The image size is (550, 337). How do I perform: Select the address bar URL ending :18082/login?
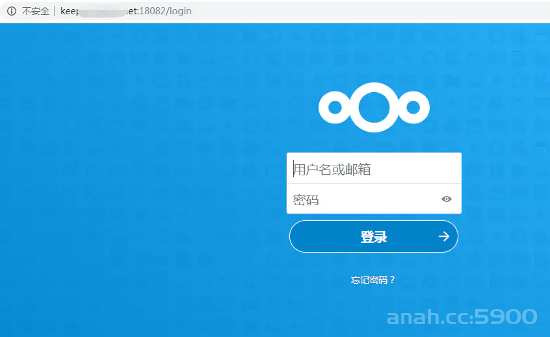[x=126, y=11]
